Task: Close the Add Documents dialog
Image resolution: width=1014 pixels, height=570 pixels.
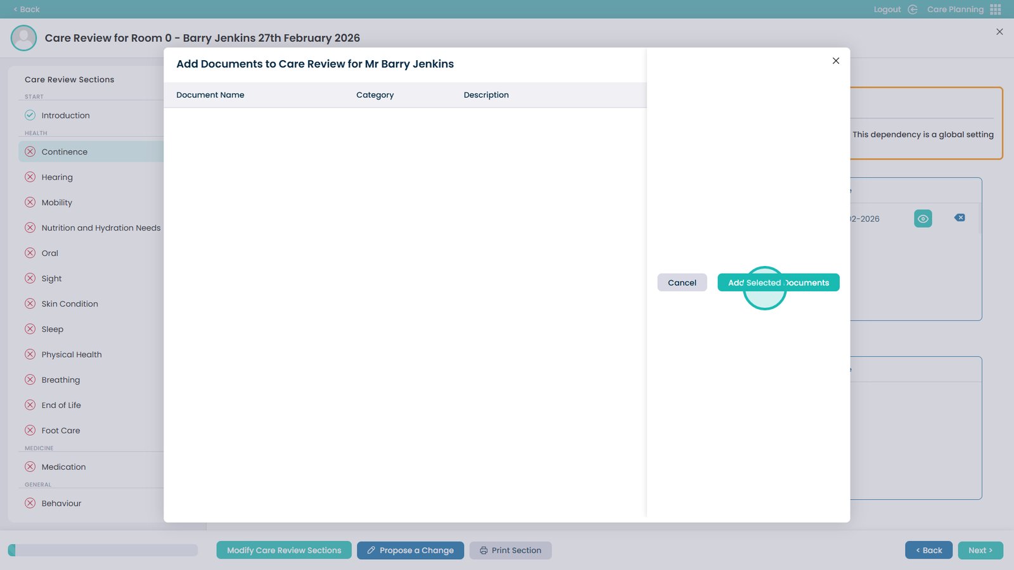Action: [836, 61]
